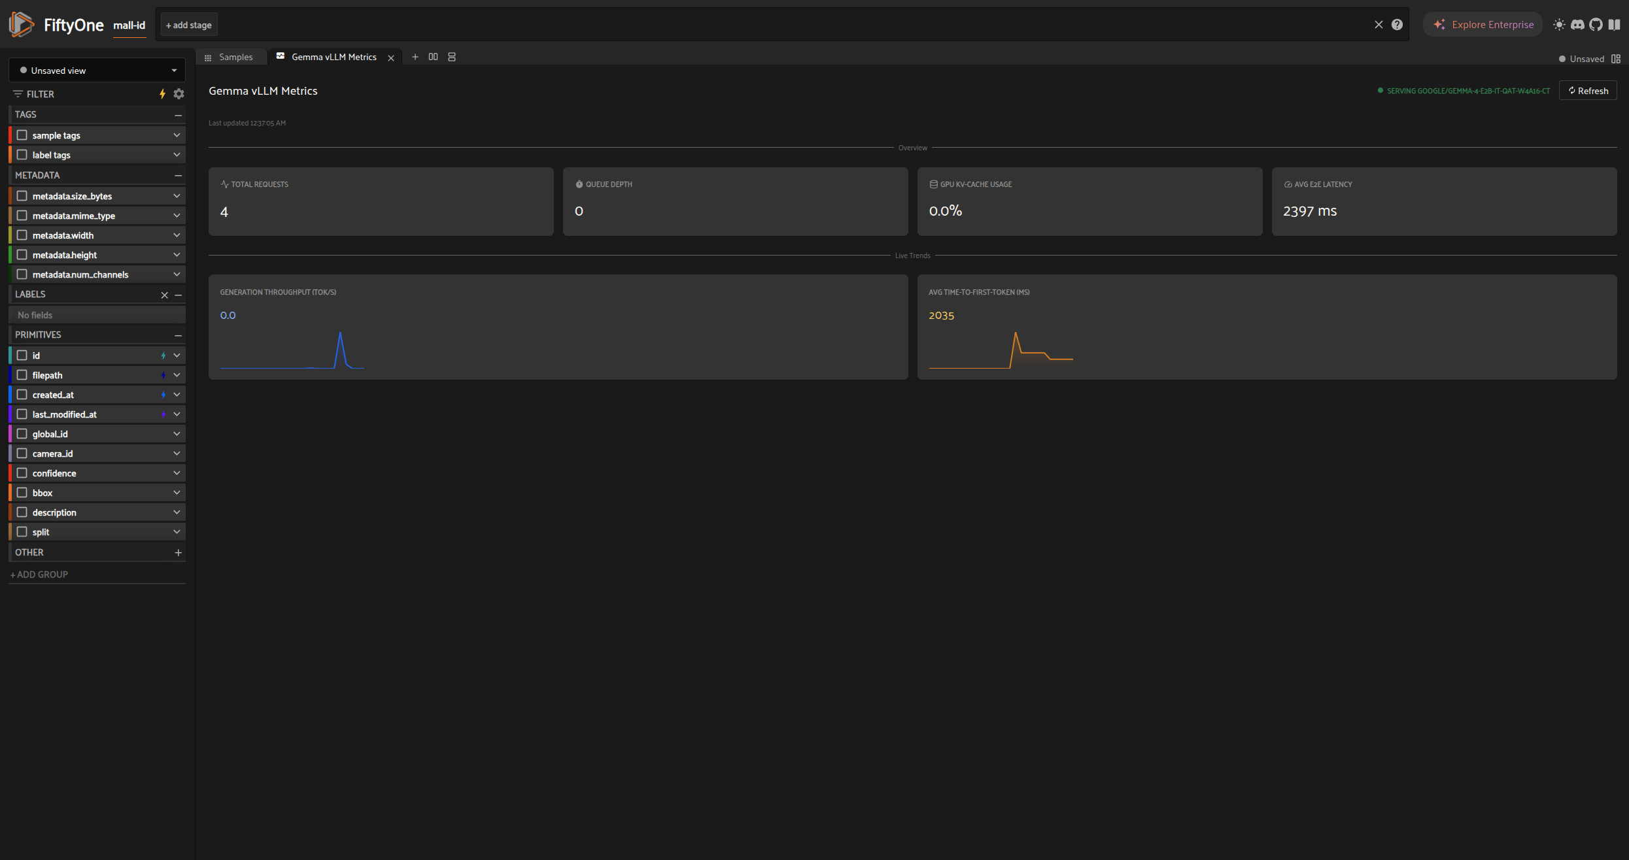This screenshot has width=1629, height=860.
Task: Clear LABELS selection with X icon
Action: click(164, 295)
